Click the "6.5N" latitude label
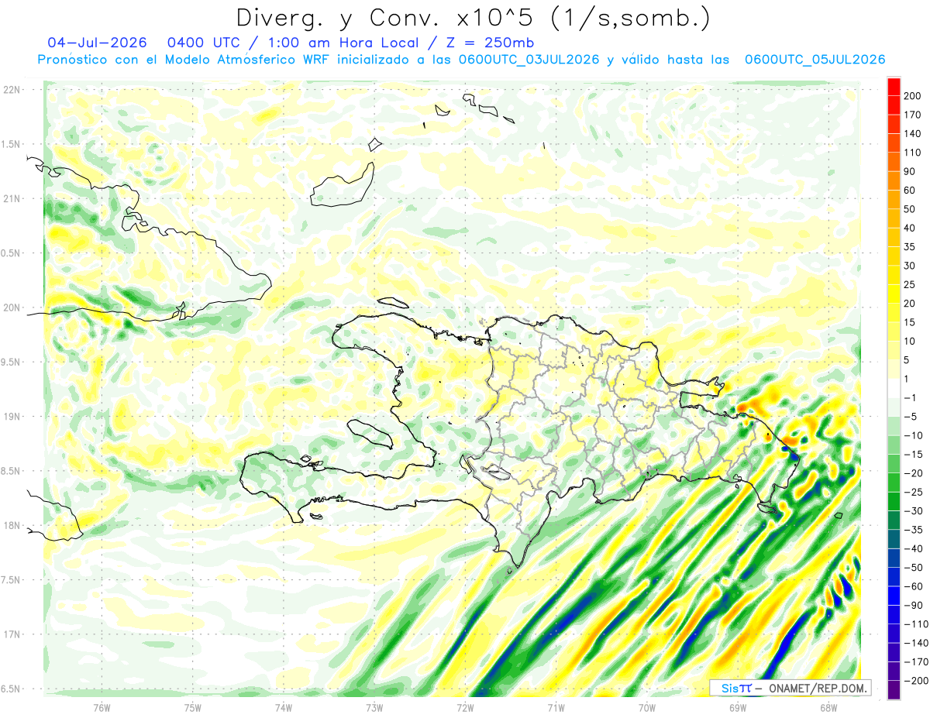The image size is (930, 718). (11, 689)
